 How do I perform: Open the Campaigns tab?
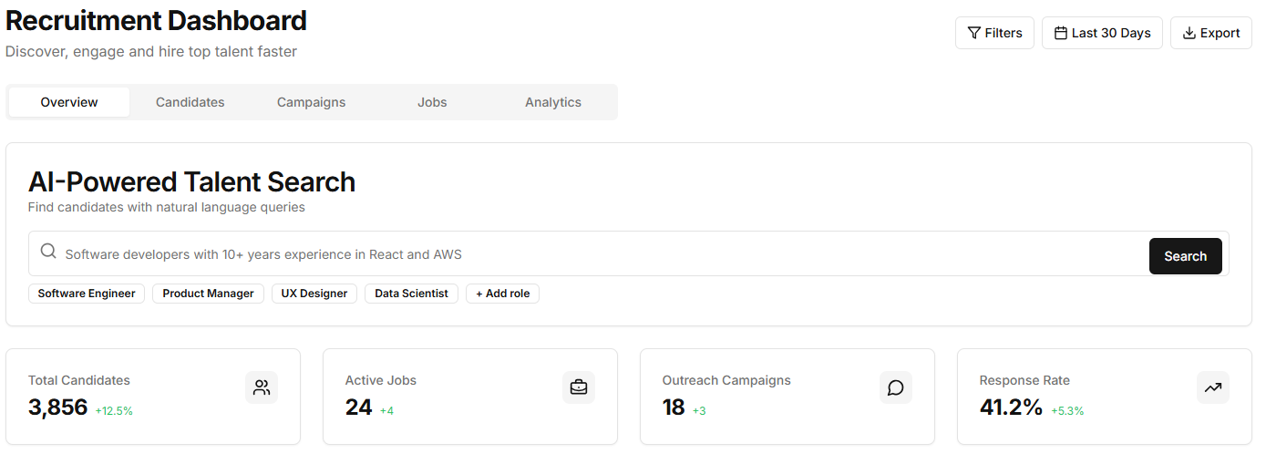coord(311,102)
